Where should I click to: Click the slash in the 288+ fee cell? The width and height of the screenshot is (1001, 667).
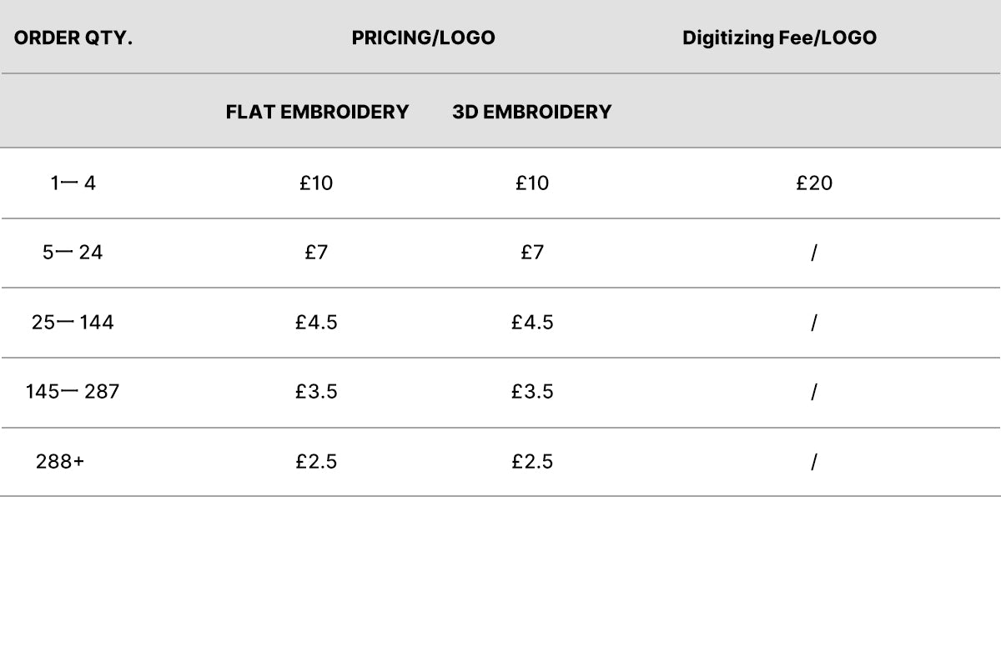(813, 462)
